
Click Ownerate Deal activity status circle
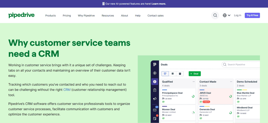(x=230, y=113)
